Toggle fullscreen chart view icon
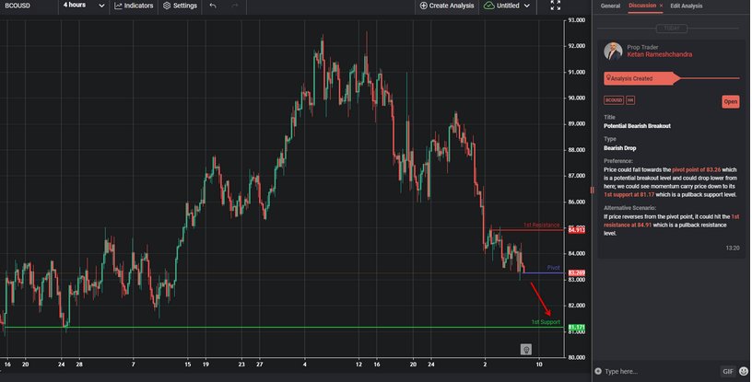Image resolution: width=752 pixels, height=382 pixels. 556,6
